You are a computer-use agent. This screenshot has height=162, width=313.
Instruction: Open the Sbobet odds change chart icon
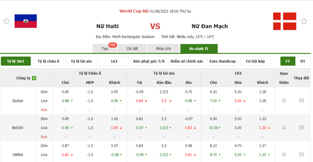point(301,100)
